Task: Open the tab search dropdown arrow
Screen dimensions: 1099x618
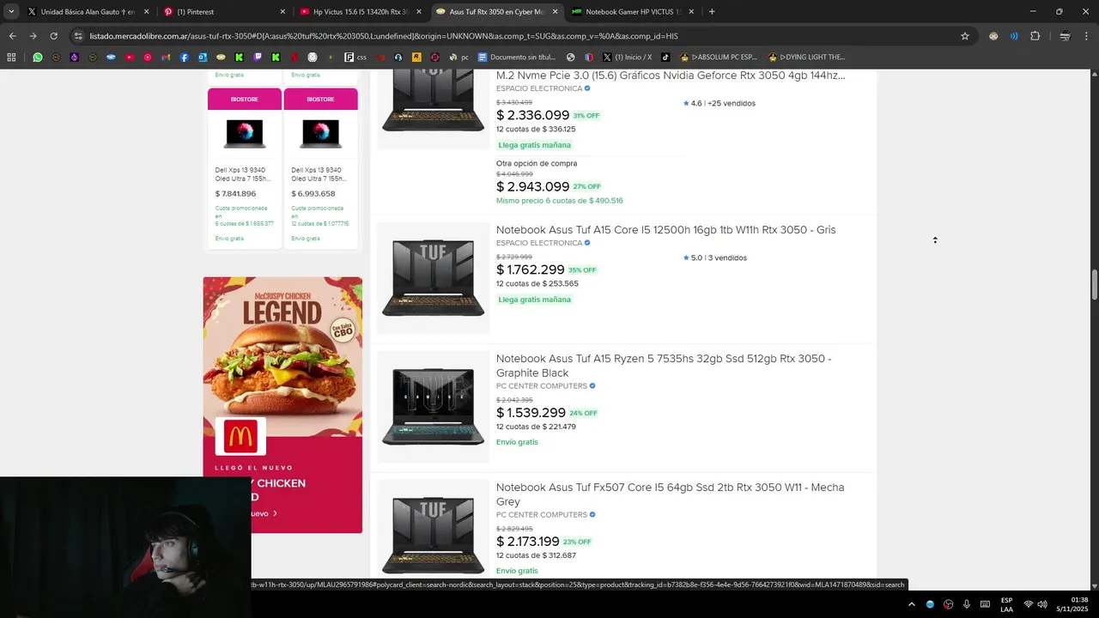Action: [x=11, y=12]
